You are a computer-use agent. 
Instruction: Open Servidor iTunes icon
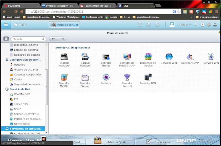[106, 57]
